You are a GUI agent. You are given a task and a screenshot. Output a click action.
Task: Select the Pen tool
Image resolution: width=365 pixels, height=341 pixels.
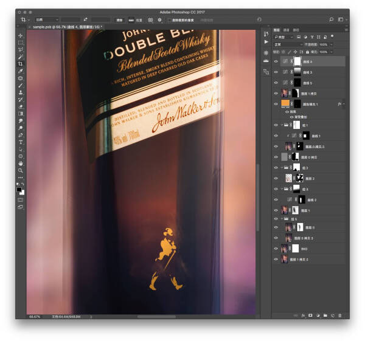coord(21,135)
